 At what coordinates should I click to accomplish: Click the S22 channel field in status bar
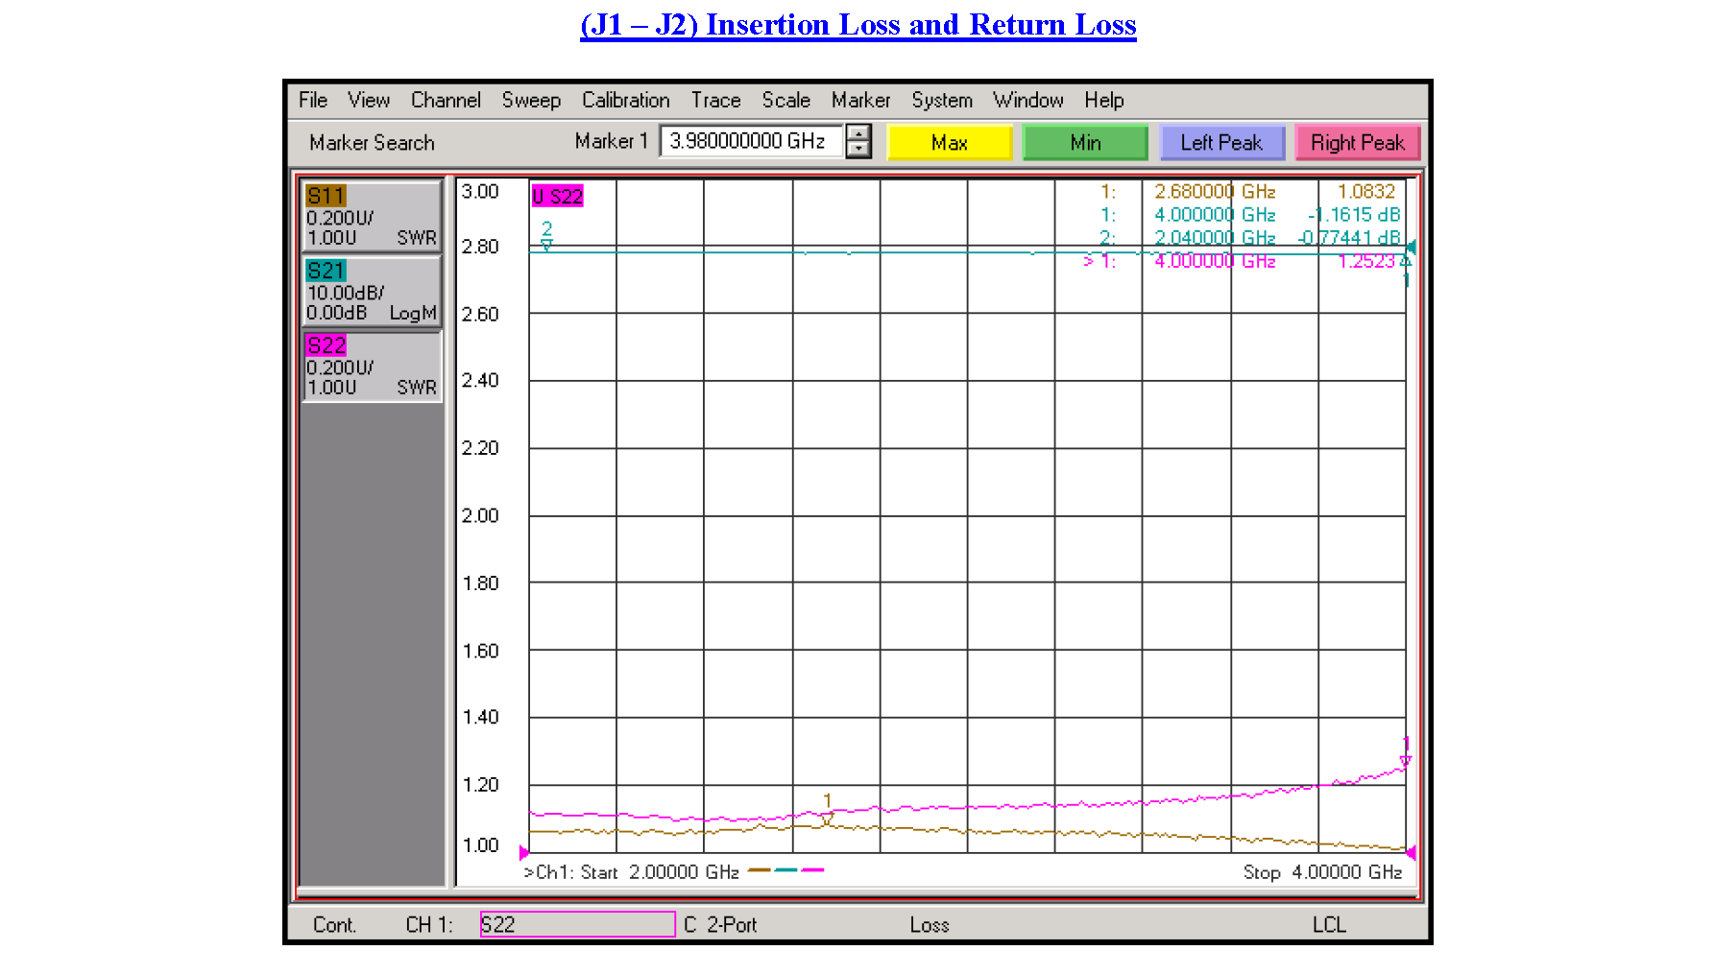(x=576, y=924)
